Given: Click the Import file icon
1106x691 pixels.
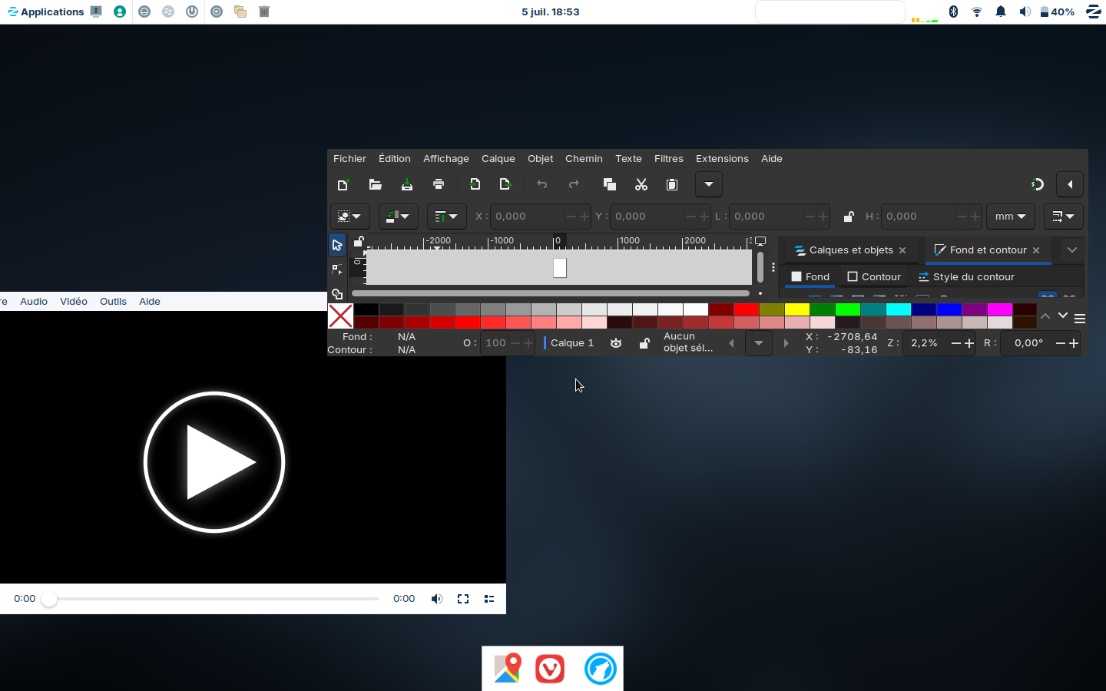Looking at the screenshot, I should tap(475, 184).
